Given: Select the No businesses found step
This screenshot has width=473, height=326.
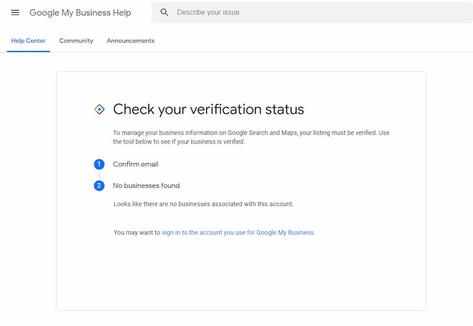Looking at the screenshot, I should click(146, 186).
